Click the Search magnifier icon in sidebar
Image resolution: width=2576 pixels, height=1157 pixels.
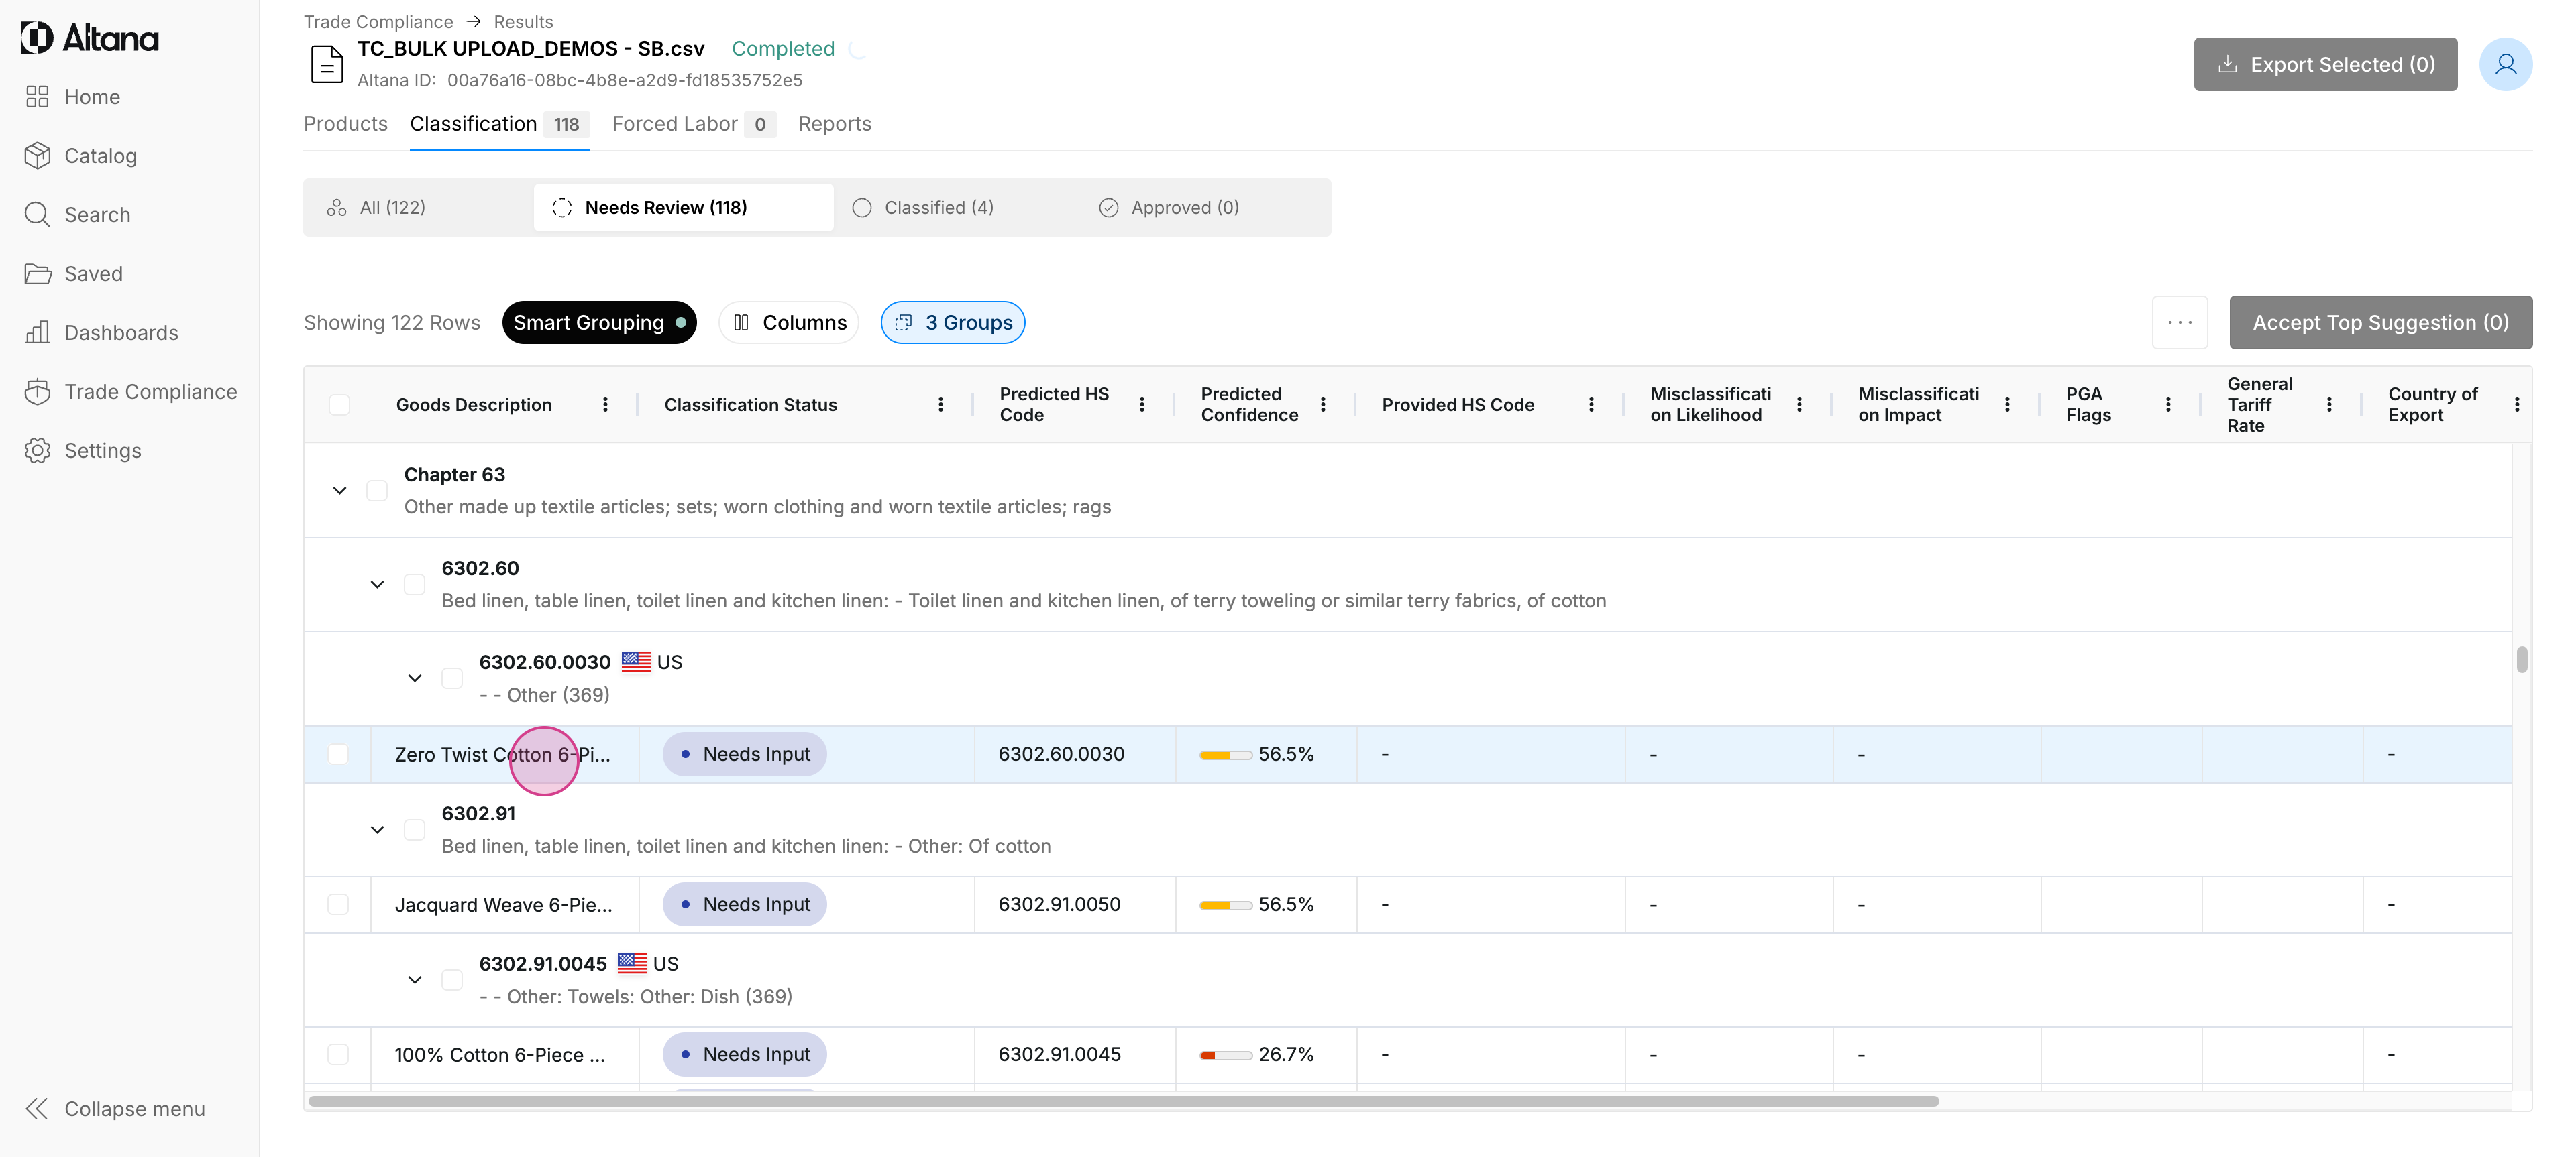pos(37,215)
